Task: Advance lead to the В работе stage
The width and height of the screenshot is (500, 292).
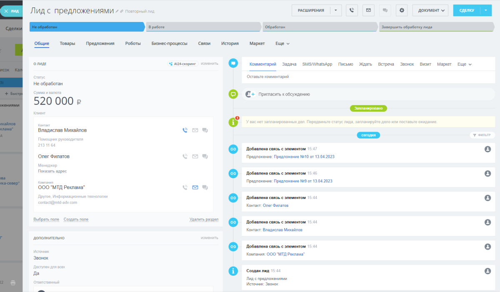Action: click(x=203, y=26)
